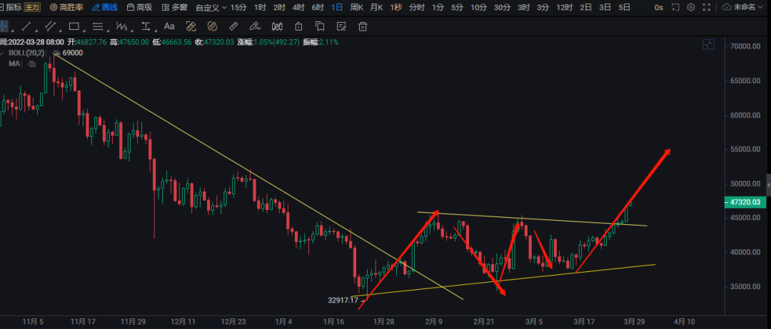Image resolution: width=771 pixels, height=329 pixels.
Task: Click the 32917.17 low price label
Action: (x=343, y=300)
